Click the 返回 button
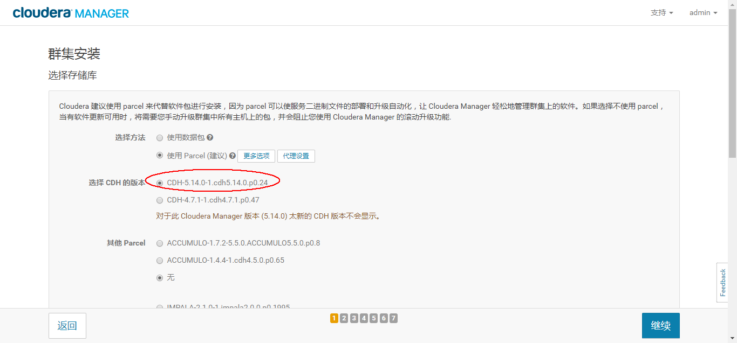Viewport: 737px width, 343px height. (67, 326)
